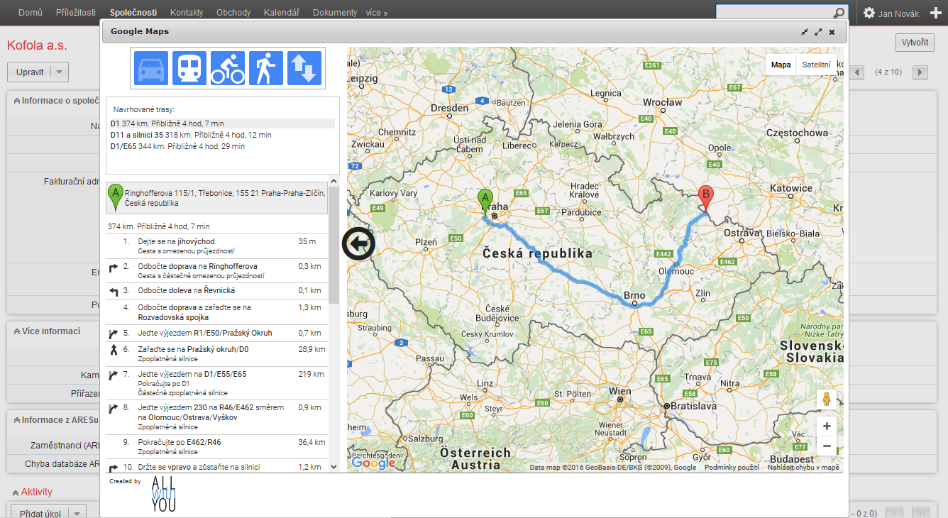Open Společnosti tab
Viewport: 948px width, 518px height.
coord(133,13)
